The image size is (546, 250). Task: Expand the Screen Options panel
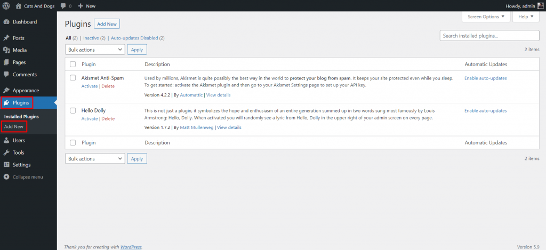click(x=486, y=17)
